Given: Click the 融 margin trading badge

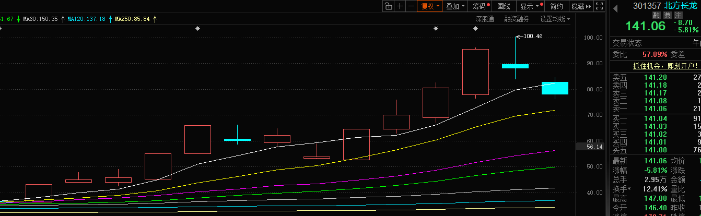Looking at the screenshot, I should (x=657, y=16).
